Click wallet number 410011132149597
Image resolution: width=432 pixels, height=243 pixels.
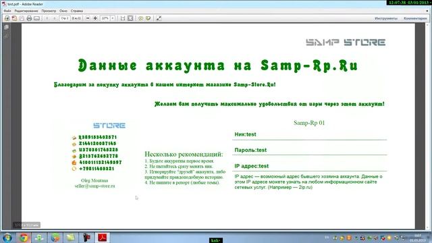101,163
